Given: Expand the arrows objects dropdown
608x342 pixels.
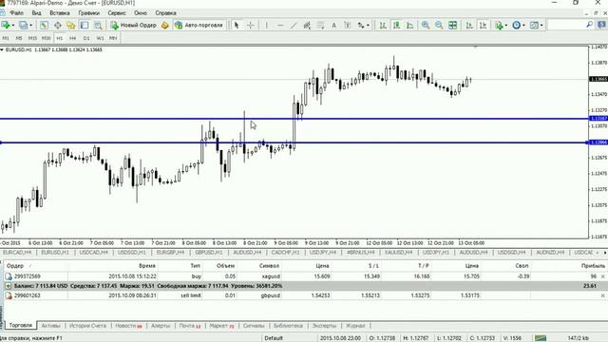Looking at the screenshot, I should coord(368,26).
